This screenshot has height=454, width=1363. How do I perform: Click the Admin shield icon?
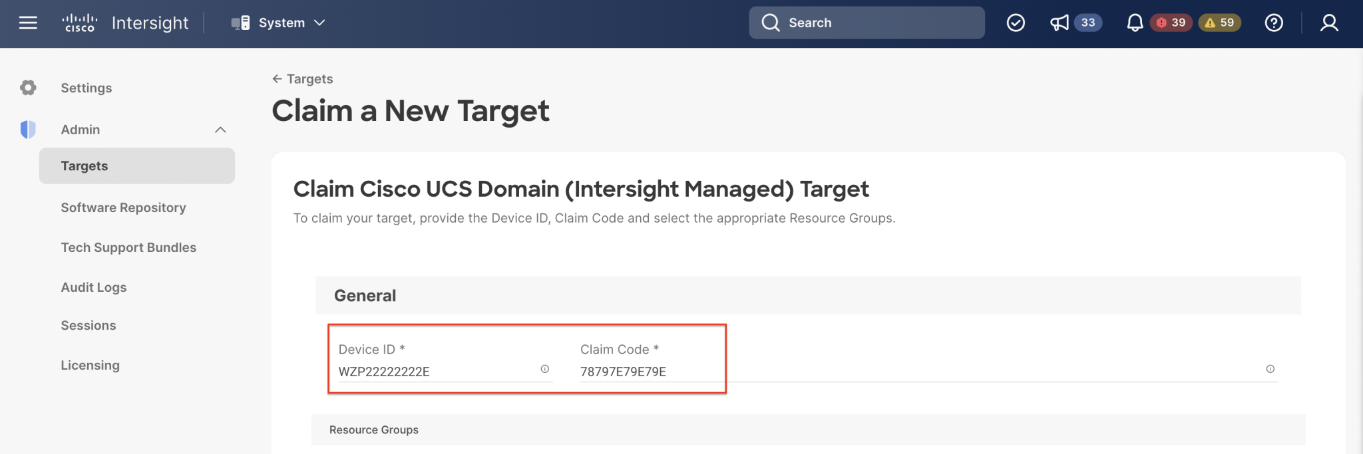[28, 130]
